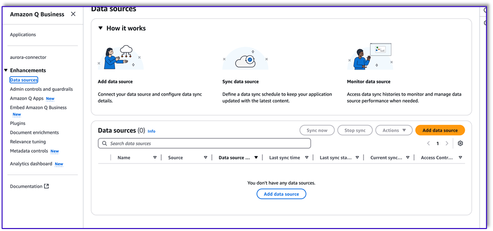The height and width of the screenshot is (231, 493).
Task: Sort by Last sync status arrow
Action: coord(357,158)
